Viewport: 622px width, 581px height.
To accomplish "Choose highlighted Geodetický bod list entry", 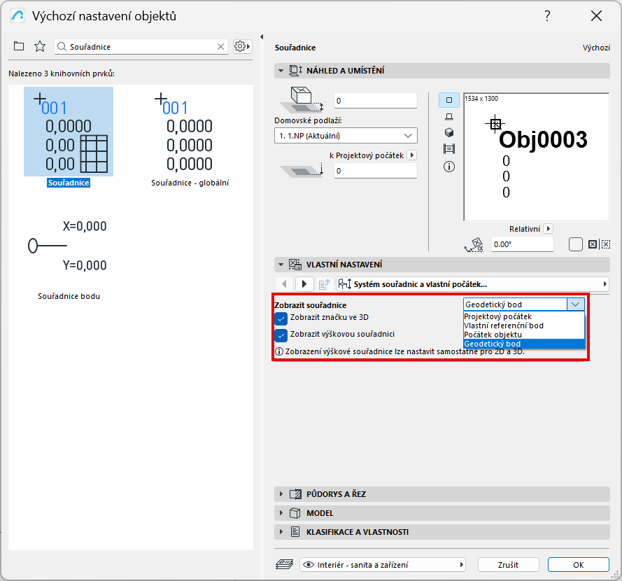I will tap(523, 344).
